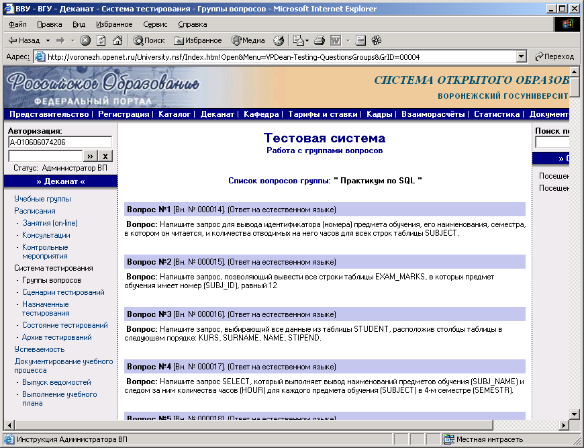The width and height of the screenshot is (584, 448).
Task: Open the Контрольные мероприятия link
Action: (x=45, y=252)
